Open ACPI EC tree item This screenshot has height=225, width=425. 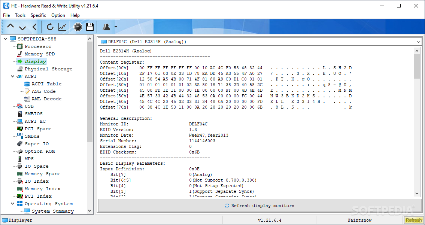[x=35, y=121]
